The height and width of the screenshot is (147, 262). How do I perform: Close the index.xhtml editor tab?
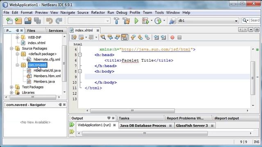98,30
